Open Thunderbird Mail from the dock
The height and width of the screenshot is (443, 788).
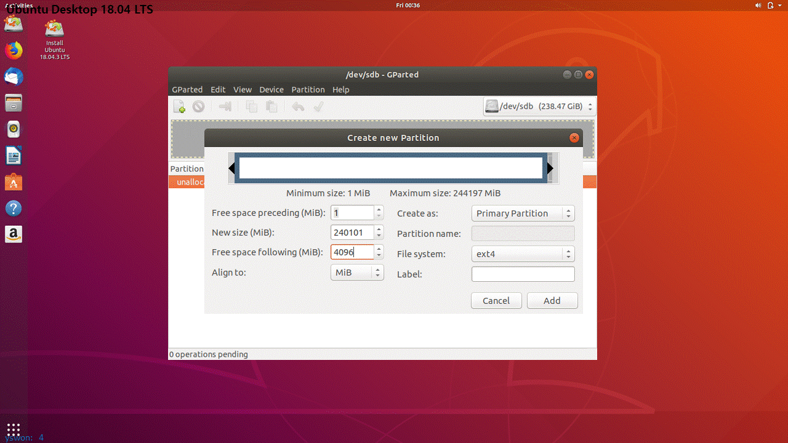pos(14,76)
